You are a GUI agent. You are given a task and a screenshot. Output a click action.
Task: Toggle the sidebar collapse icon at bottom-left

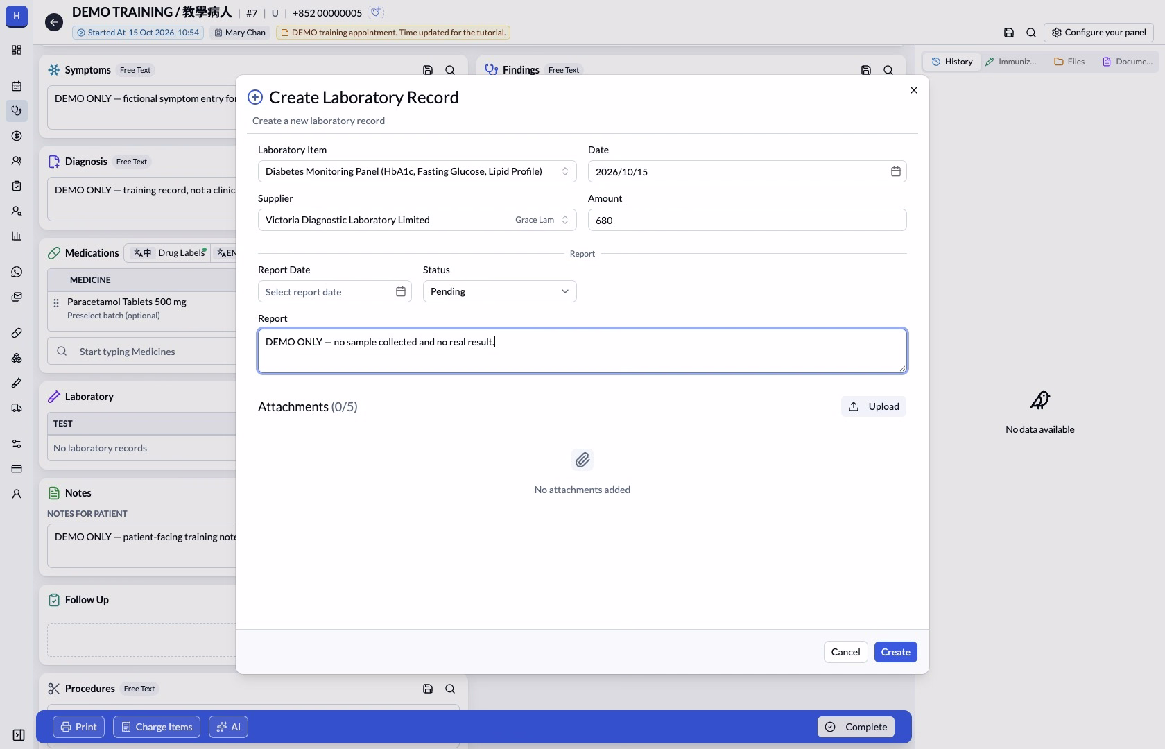point(19,735)
